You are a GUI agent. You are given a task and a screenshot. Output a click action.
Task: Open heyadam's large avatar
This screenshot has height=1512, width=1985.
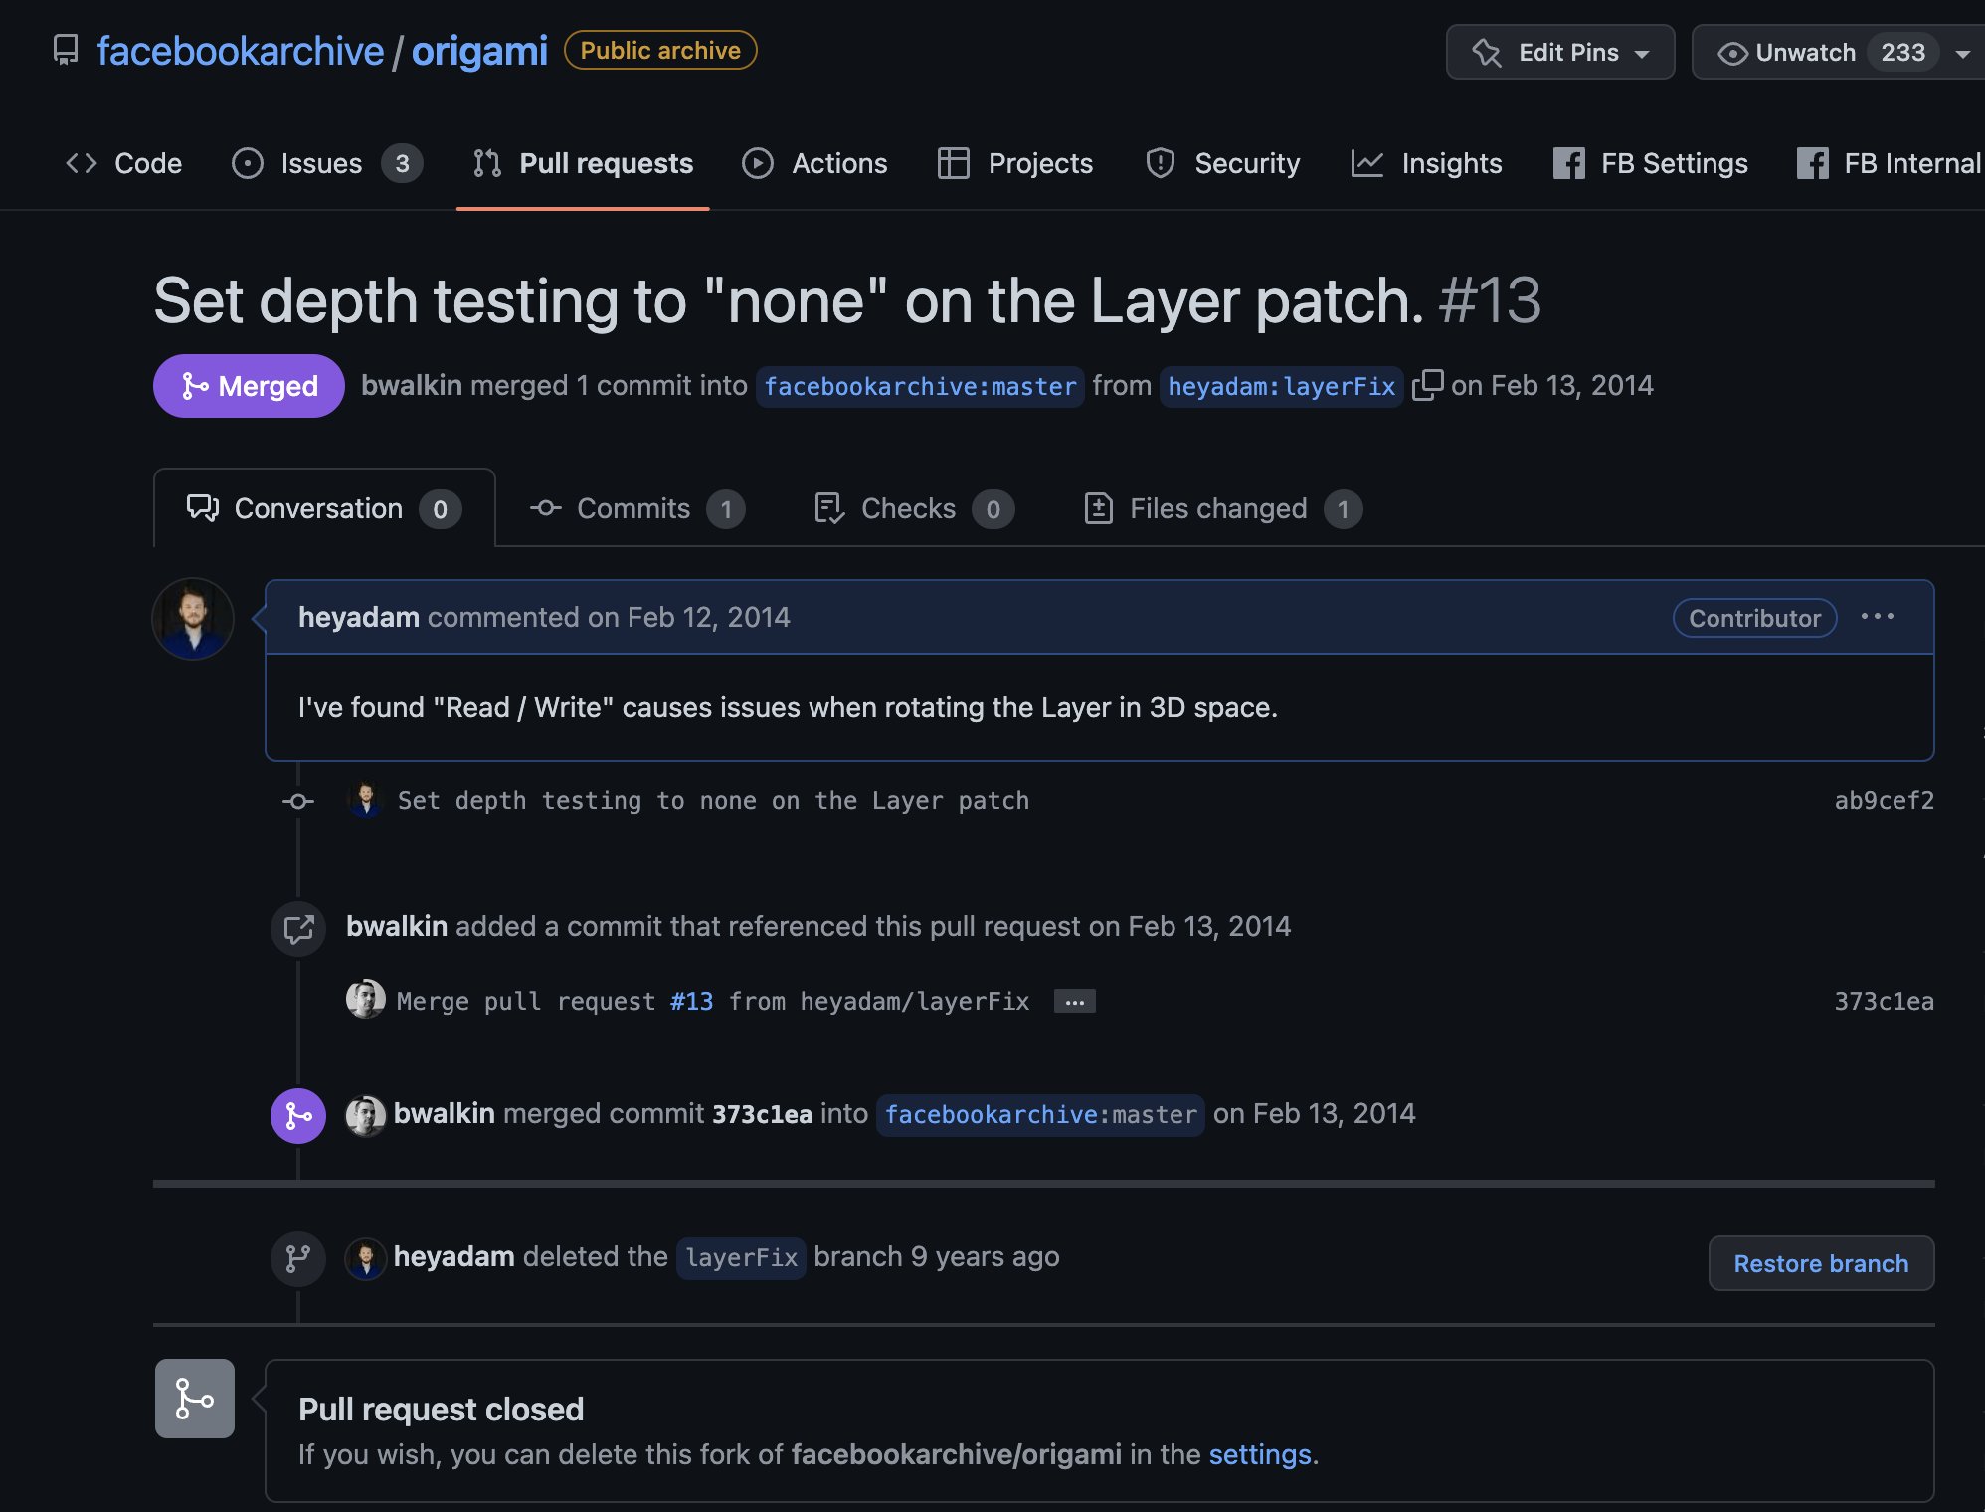(x=193, y=619)
